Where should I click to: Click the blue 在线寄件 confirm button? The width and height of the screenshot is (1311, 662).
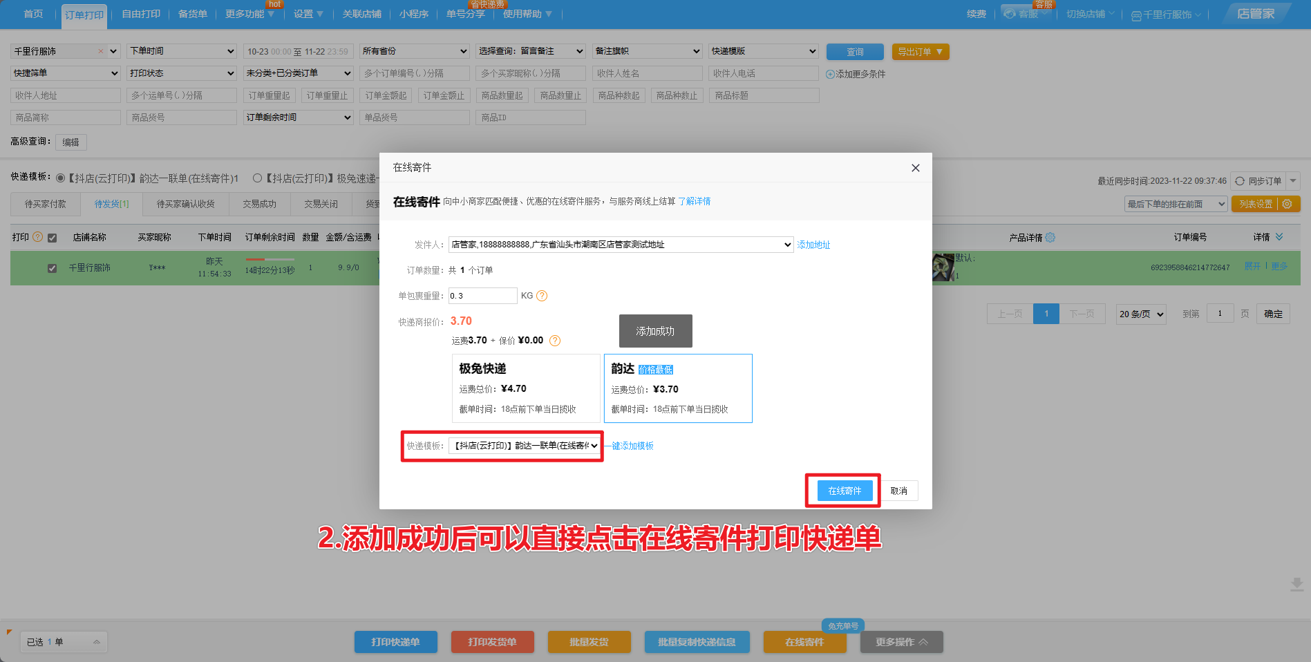[x=845, y=491]
